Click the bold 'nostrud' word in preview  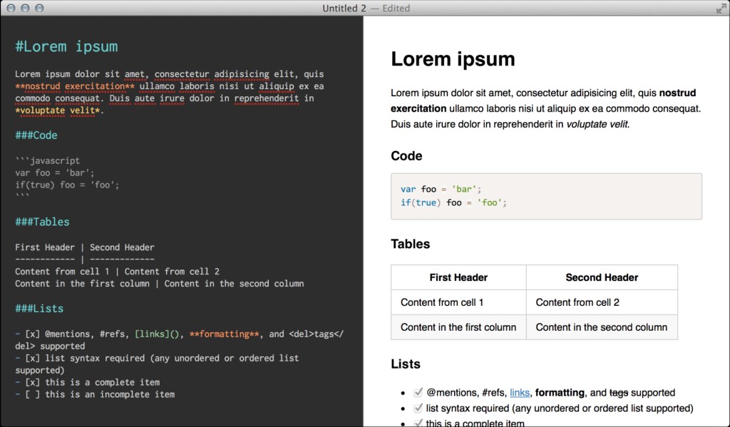[x=677, y=93]
